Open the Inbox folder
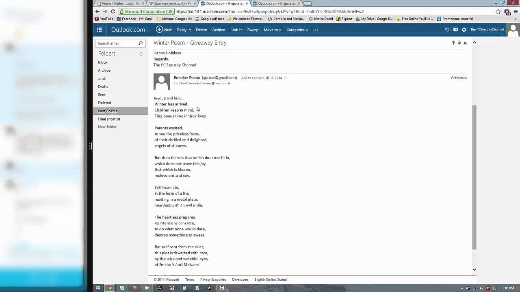The height and width of the screenshot is (292, 520). click(x=103, y=62)
